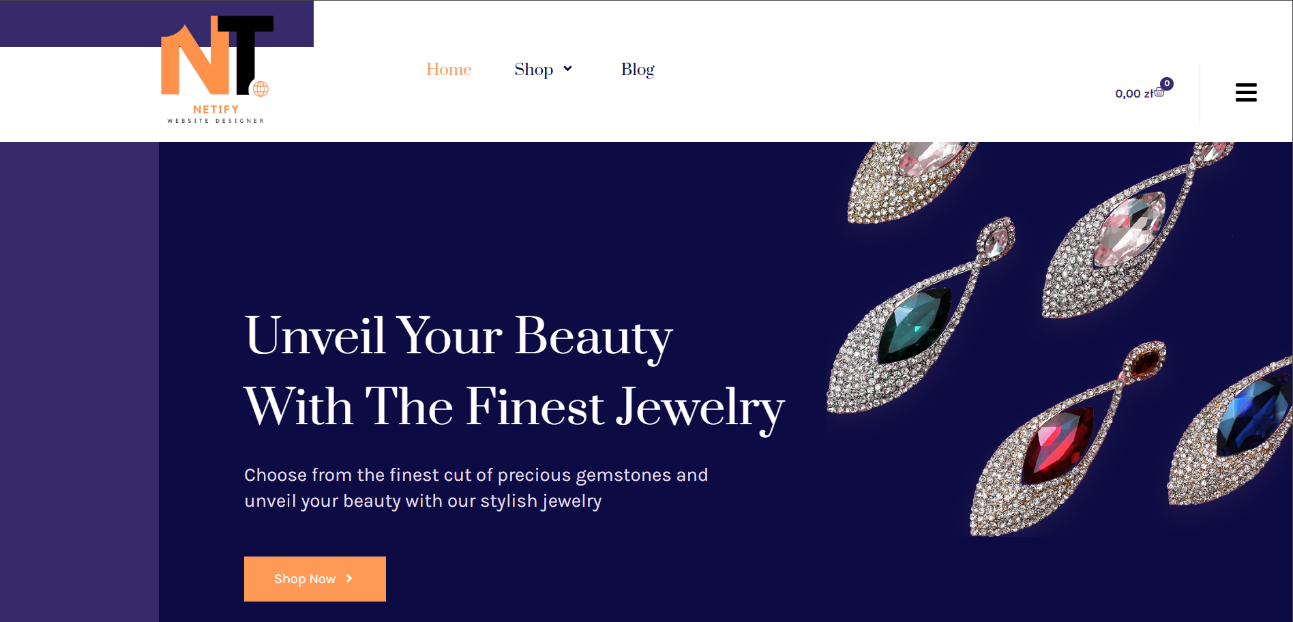Click the "Website Designer" tagline under the logo
The height and width of the screenshot is (622, 1293).
215,121
